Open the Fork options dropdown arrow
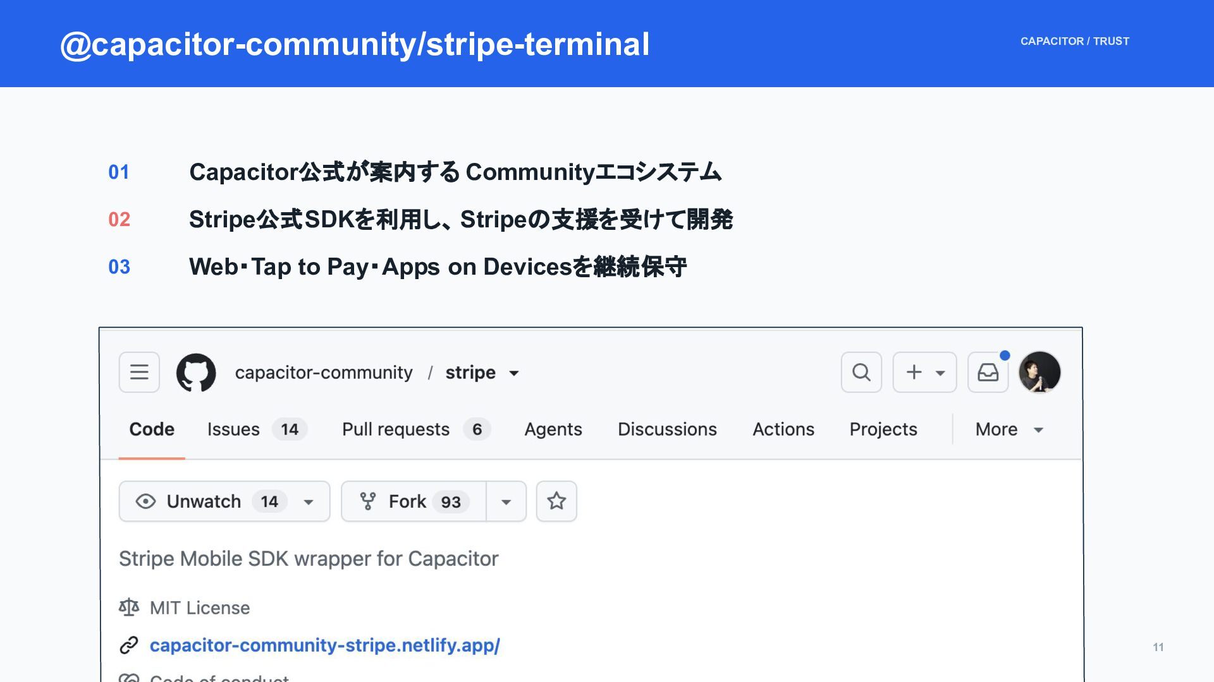Viewport: 1214px width, 682px height. pos(506,501)
